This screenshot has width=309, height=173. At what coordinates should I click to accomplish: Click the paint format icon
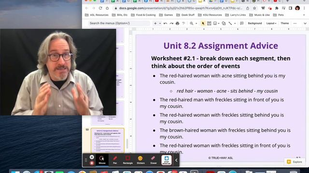pos(183,24)
